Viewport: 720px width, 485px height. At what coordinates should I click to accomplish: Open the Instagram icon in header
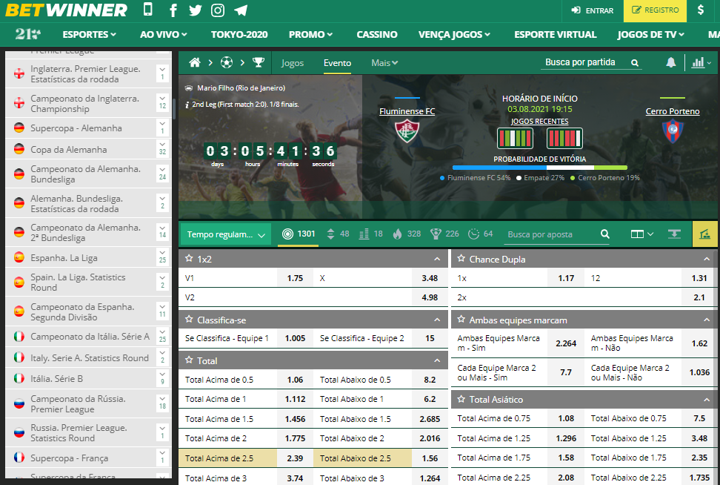pos(218,10)
